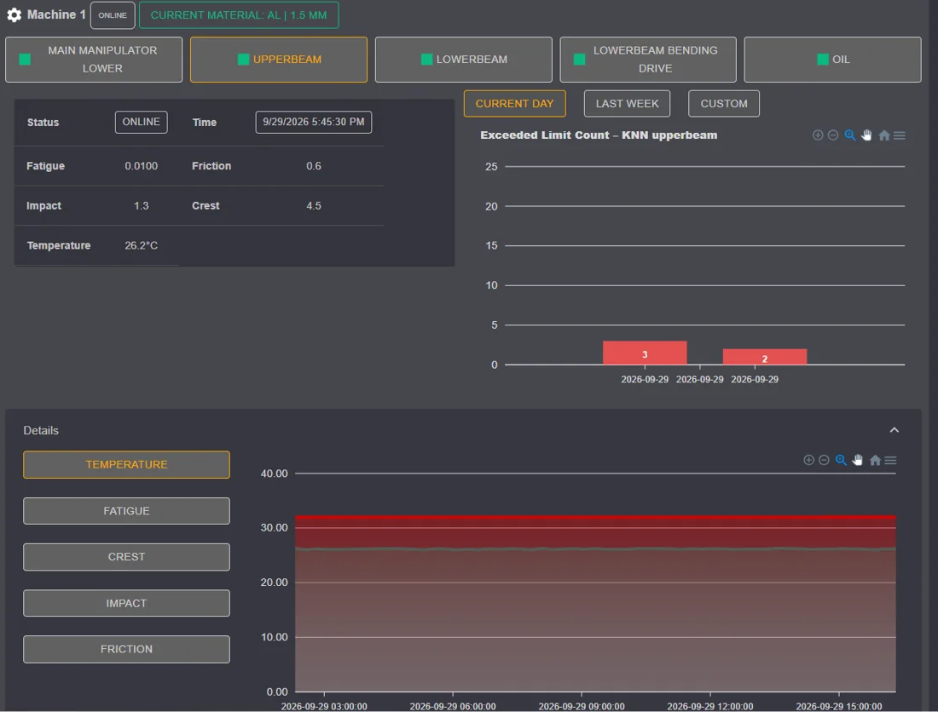Select Main Manipulator Lower tab
This screenshot has height=712, width=938.
click(94, 59)
